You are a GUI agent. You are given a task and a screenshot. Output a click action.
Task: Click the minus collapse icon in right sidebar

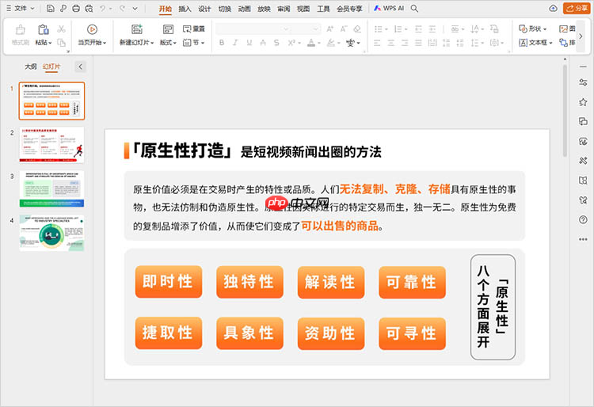(583, 67)
